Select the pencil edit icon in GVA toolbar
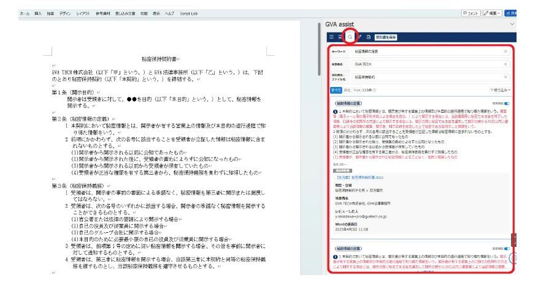This screenshot has width=538, height=291. click(359, 37)
